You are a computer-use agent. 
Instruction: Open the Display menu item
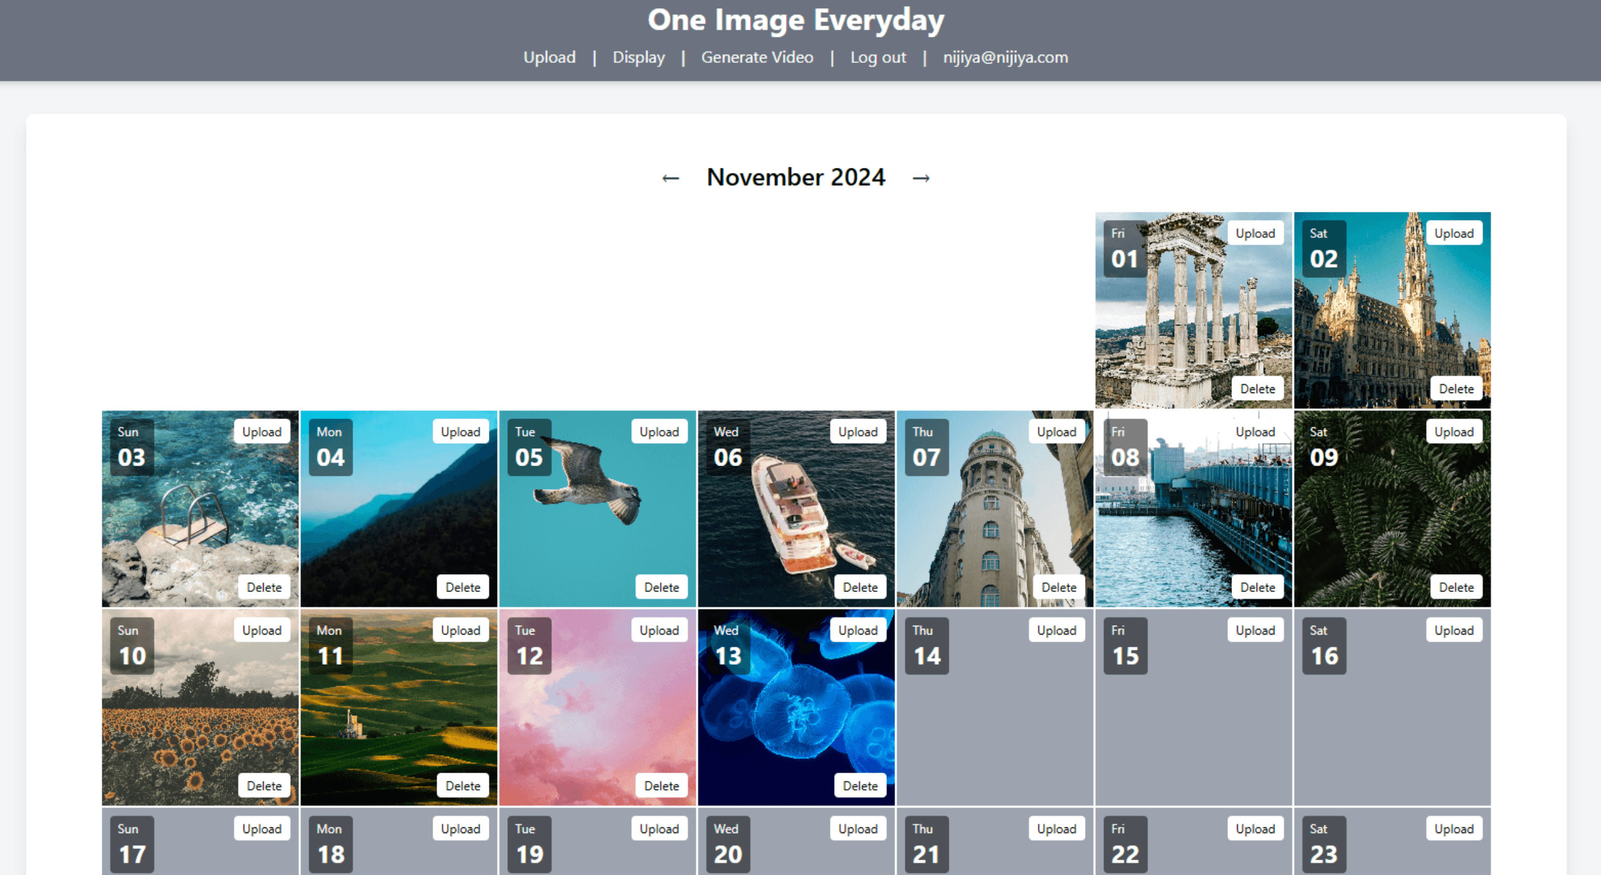(638, 57)
